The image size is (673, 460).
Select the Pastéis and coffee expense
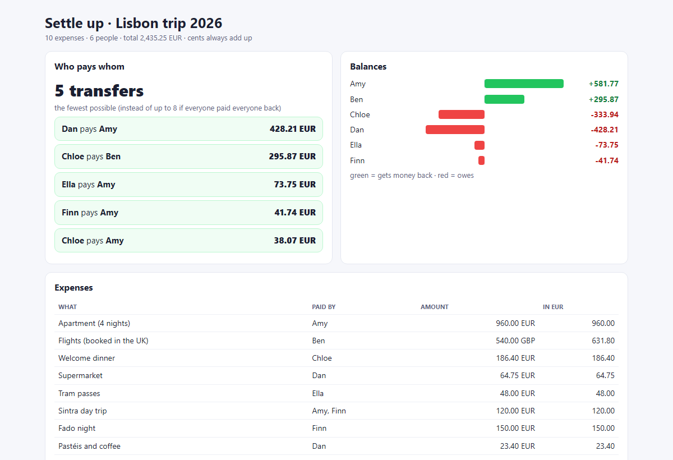[336, 446]
